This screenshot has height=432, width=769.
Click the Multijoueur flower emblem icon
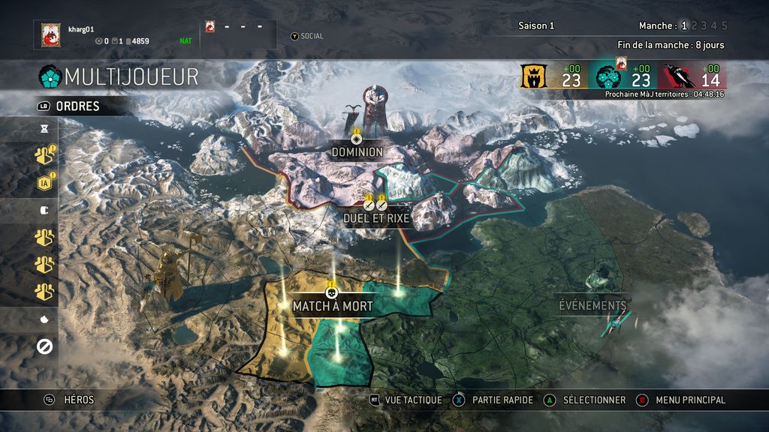coord(50,77)
